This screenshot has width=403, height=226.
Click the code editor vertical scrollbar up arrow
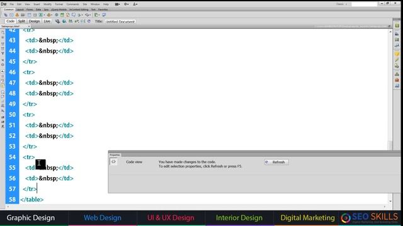pyautogui.click(x=390, y=31)
